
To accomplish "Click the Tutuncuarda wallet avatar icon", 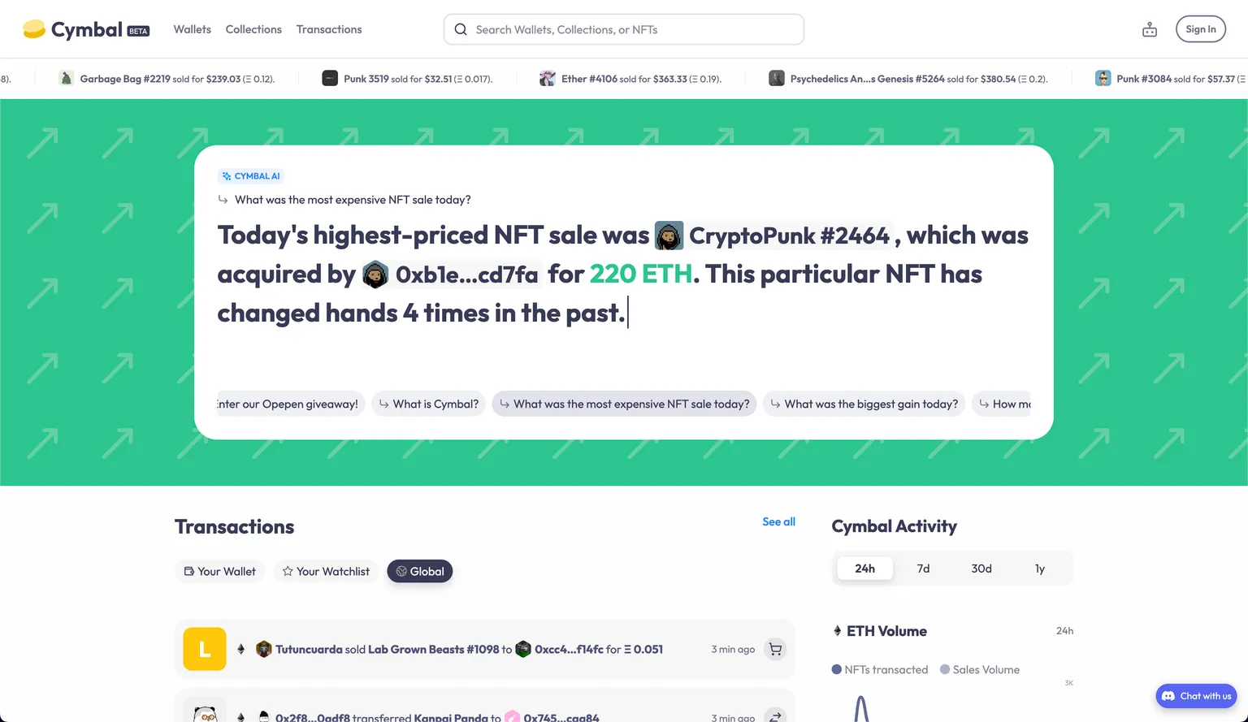I will [264, 649].
